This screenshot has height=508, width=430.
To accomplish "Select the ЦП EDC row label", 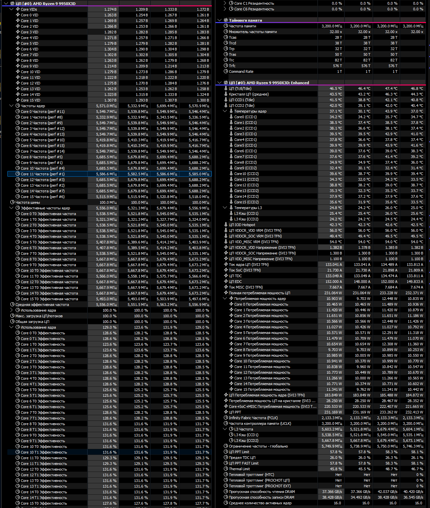I will click(x=235, y=282).
